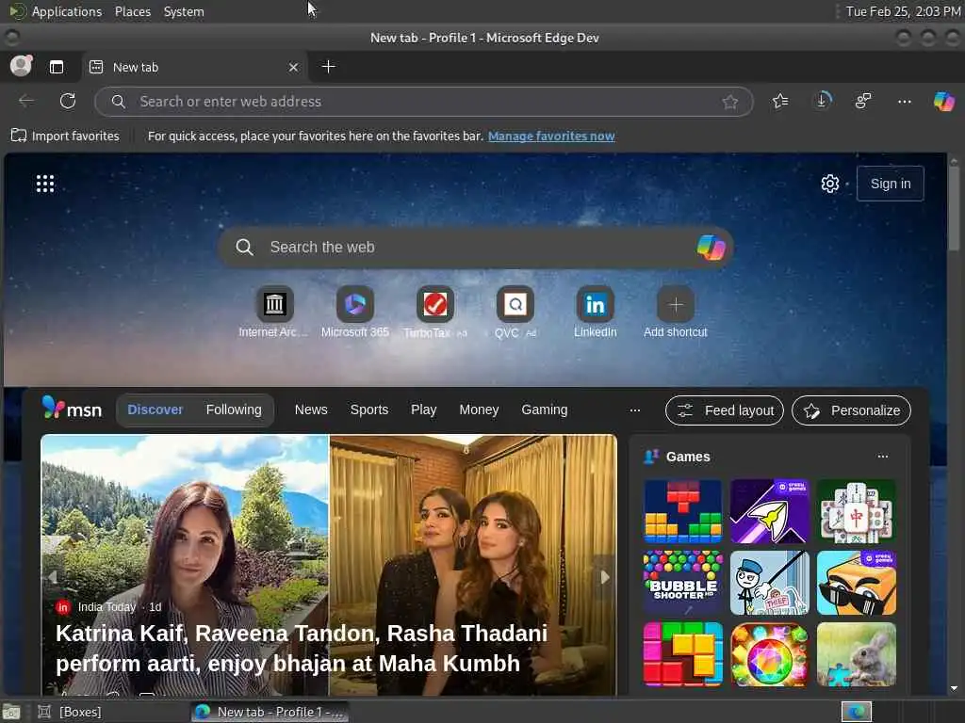
Task: Click the India Today source label
Action: pyautogui.click(x=106, y=607)
